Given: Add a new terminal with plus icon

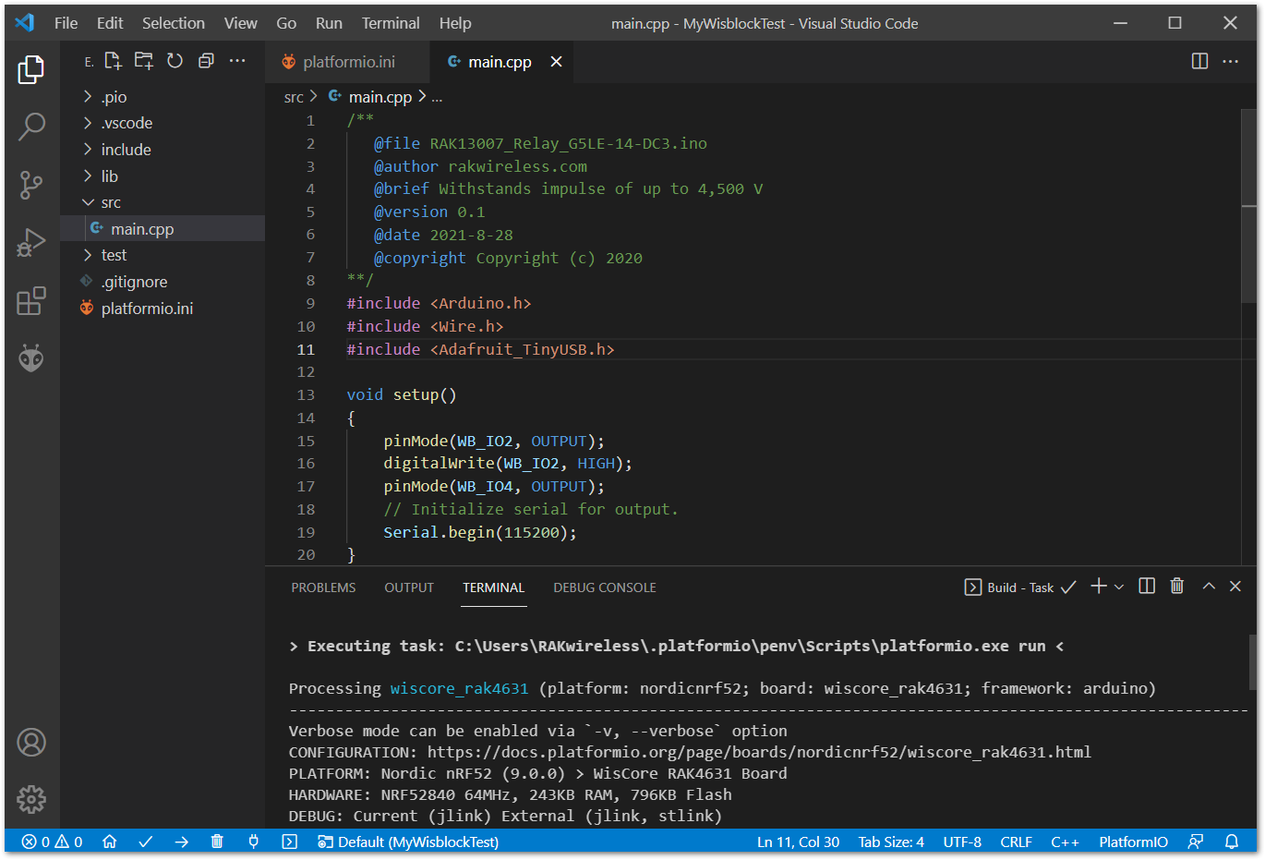Looking at the screenshot, I should pos(1098,587).
